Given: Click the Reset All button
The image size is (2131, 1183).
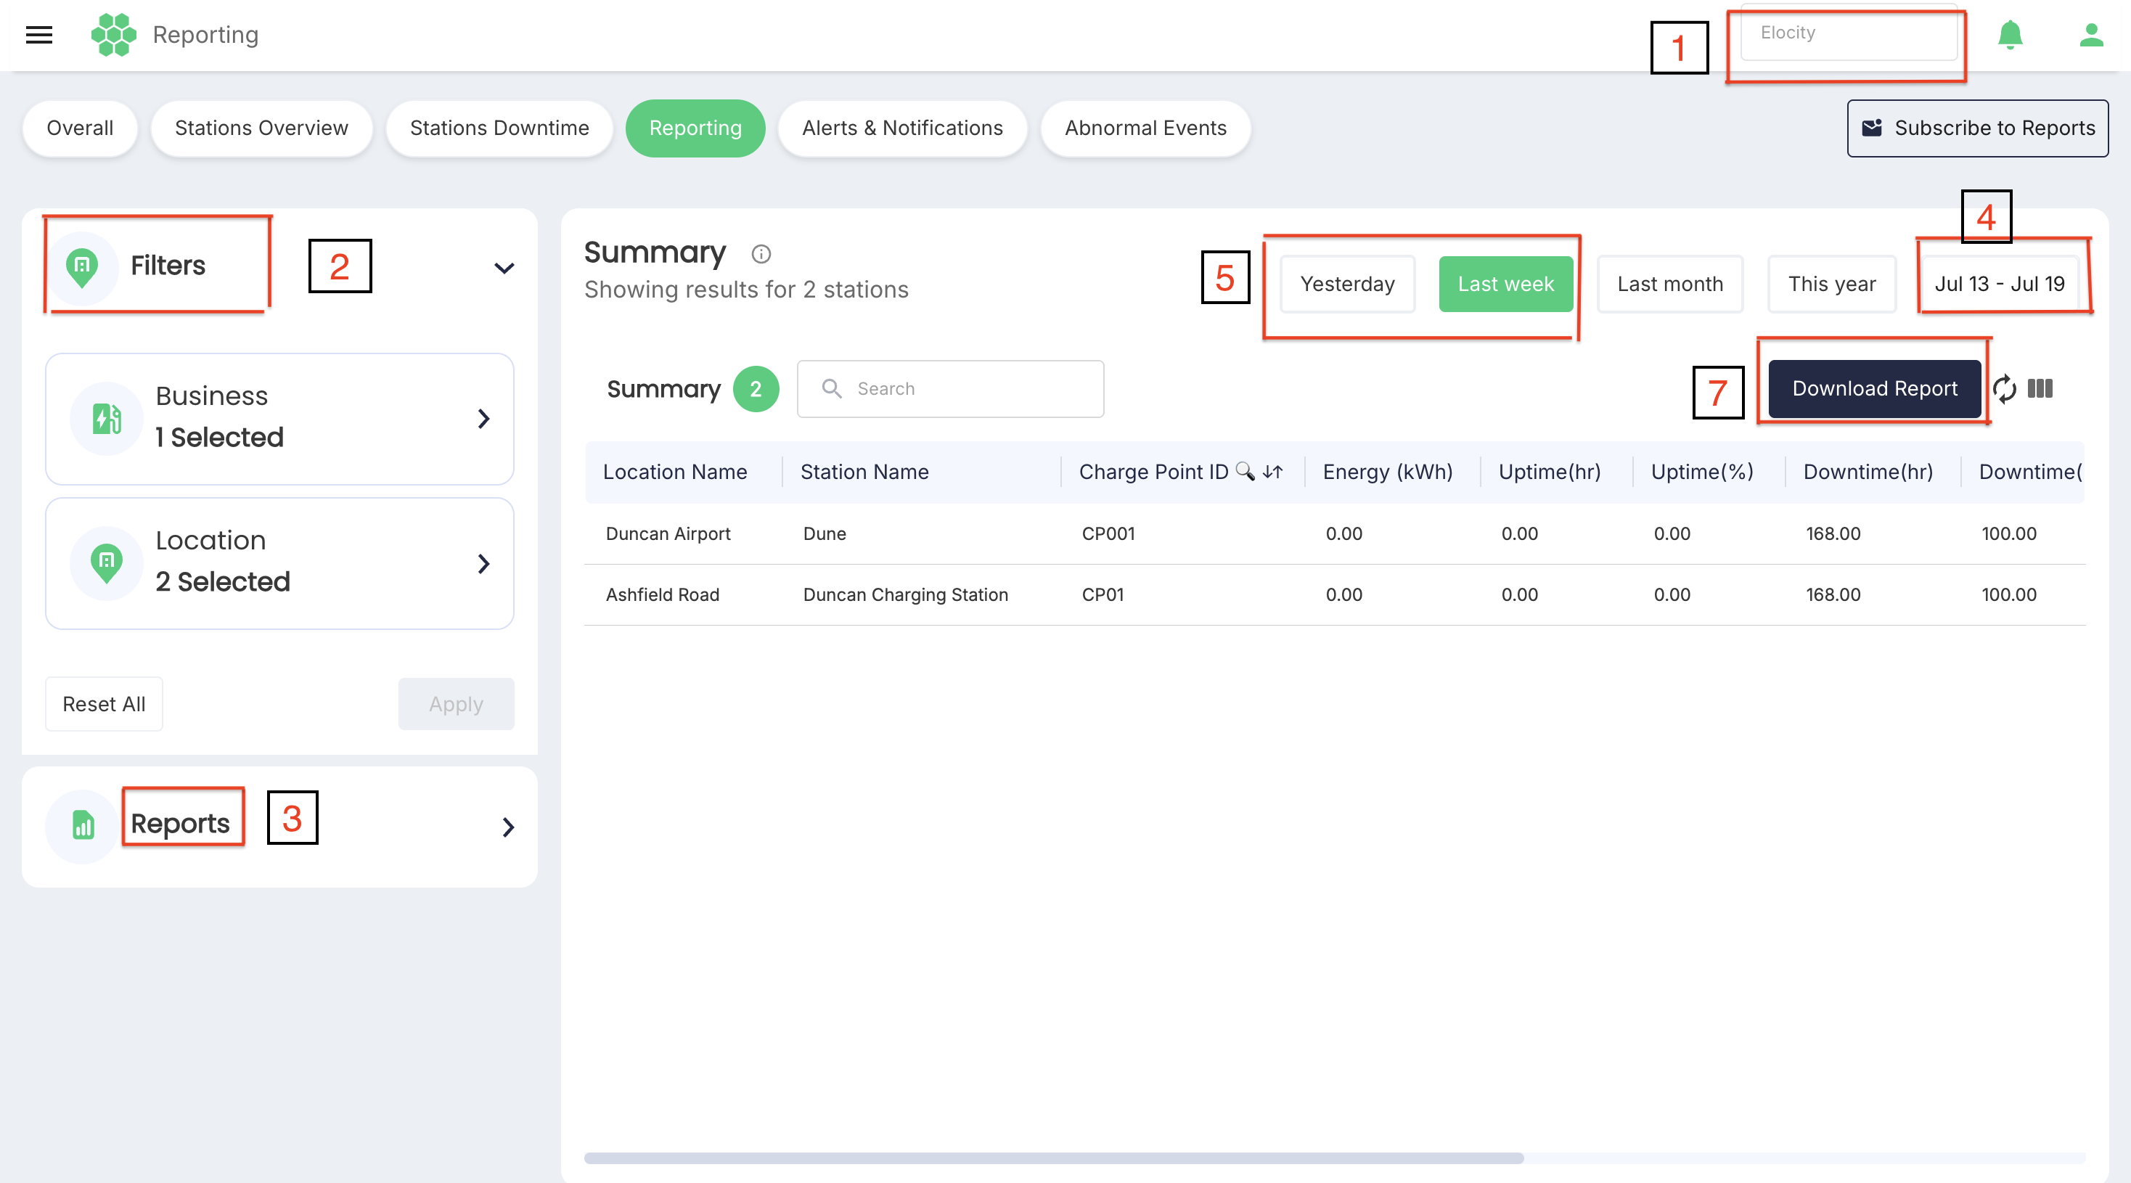Looking at the screenshot, I should pyautogui.click(x=105, y=704).
